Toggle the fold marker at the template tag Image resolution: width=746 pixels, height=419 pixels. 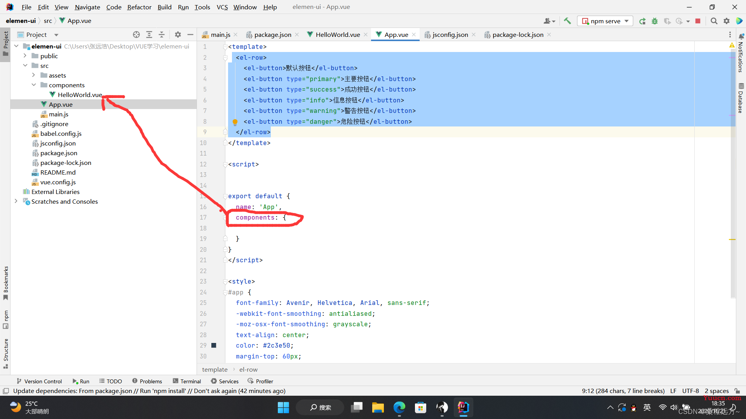click(225, 47)
